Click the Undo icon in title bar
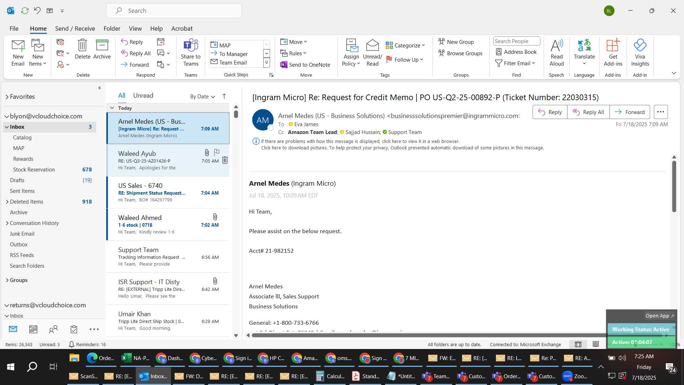Screen dimensions: 684x385 (37, 11)
